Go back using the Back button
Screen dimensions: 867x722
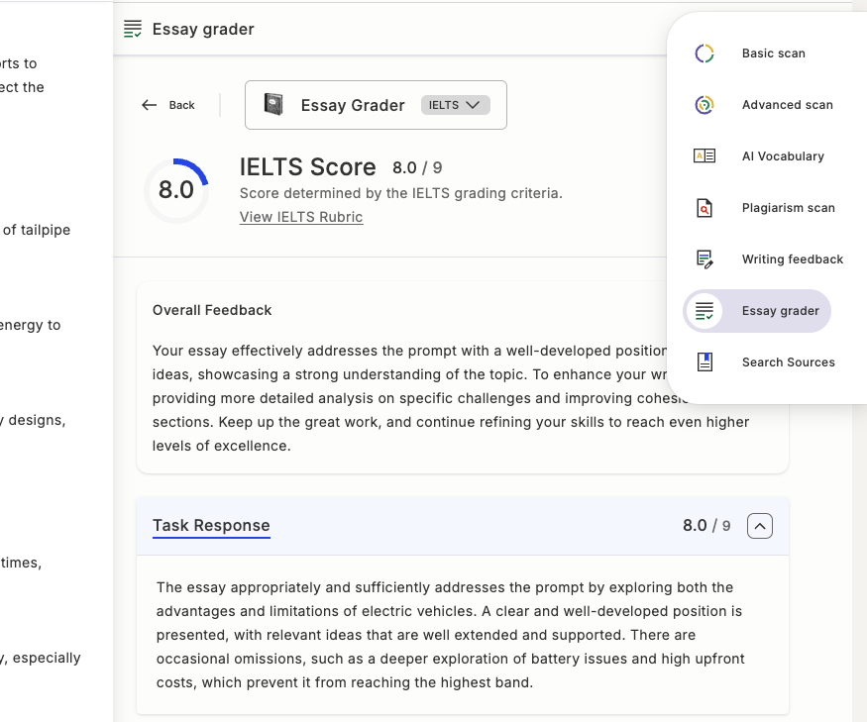(168, 105)
